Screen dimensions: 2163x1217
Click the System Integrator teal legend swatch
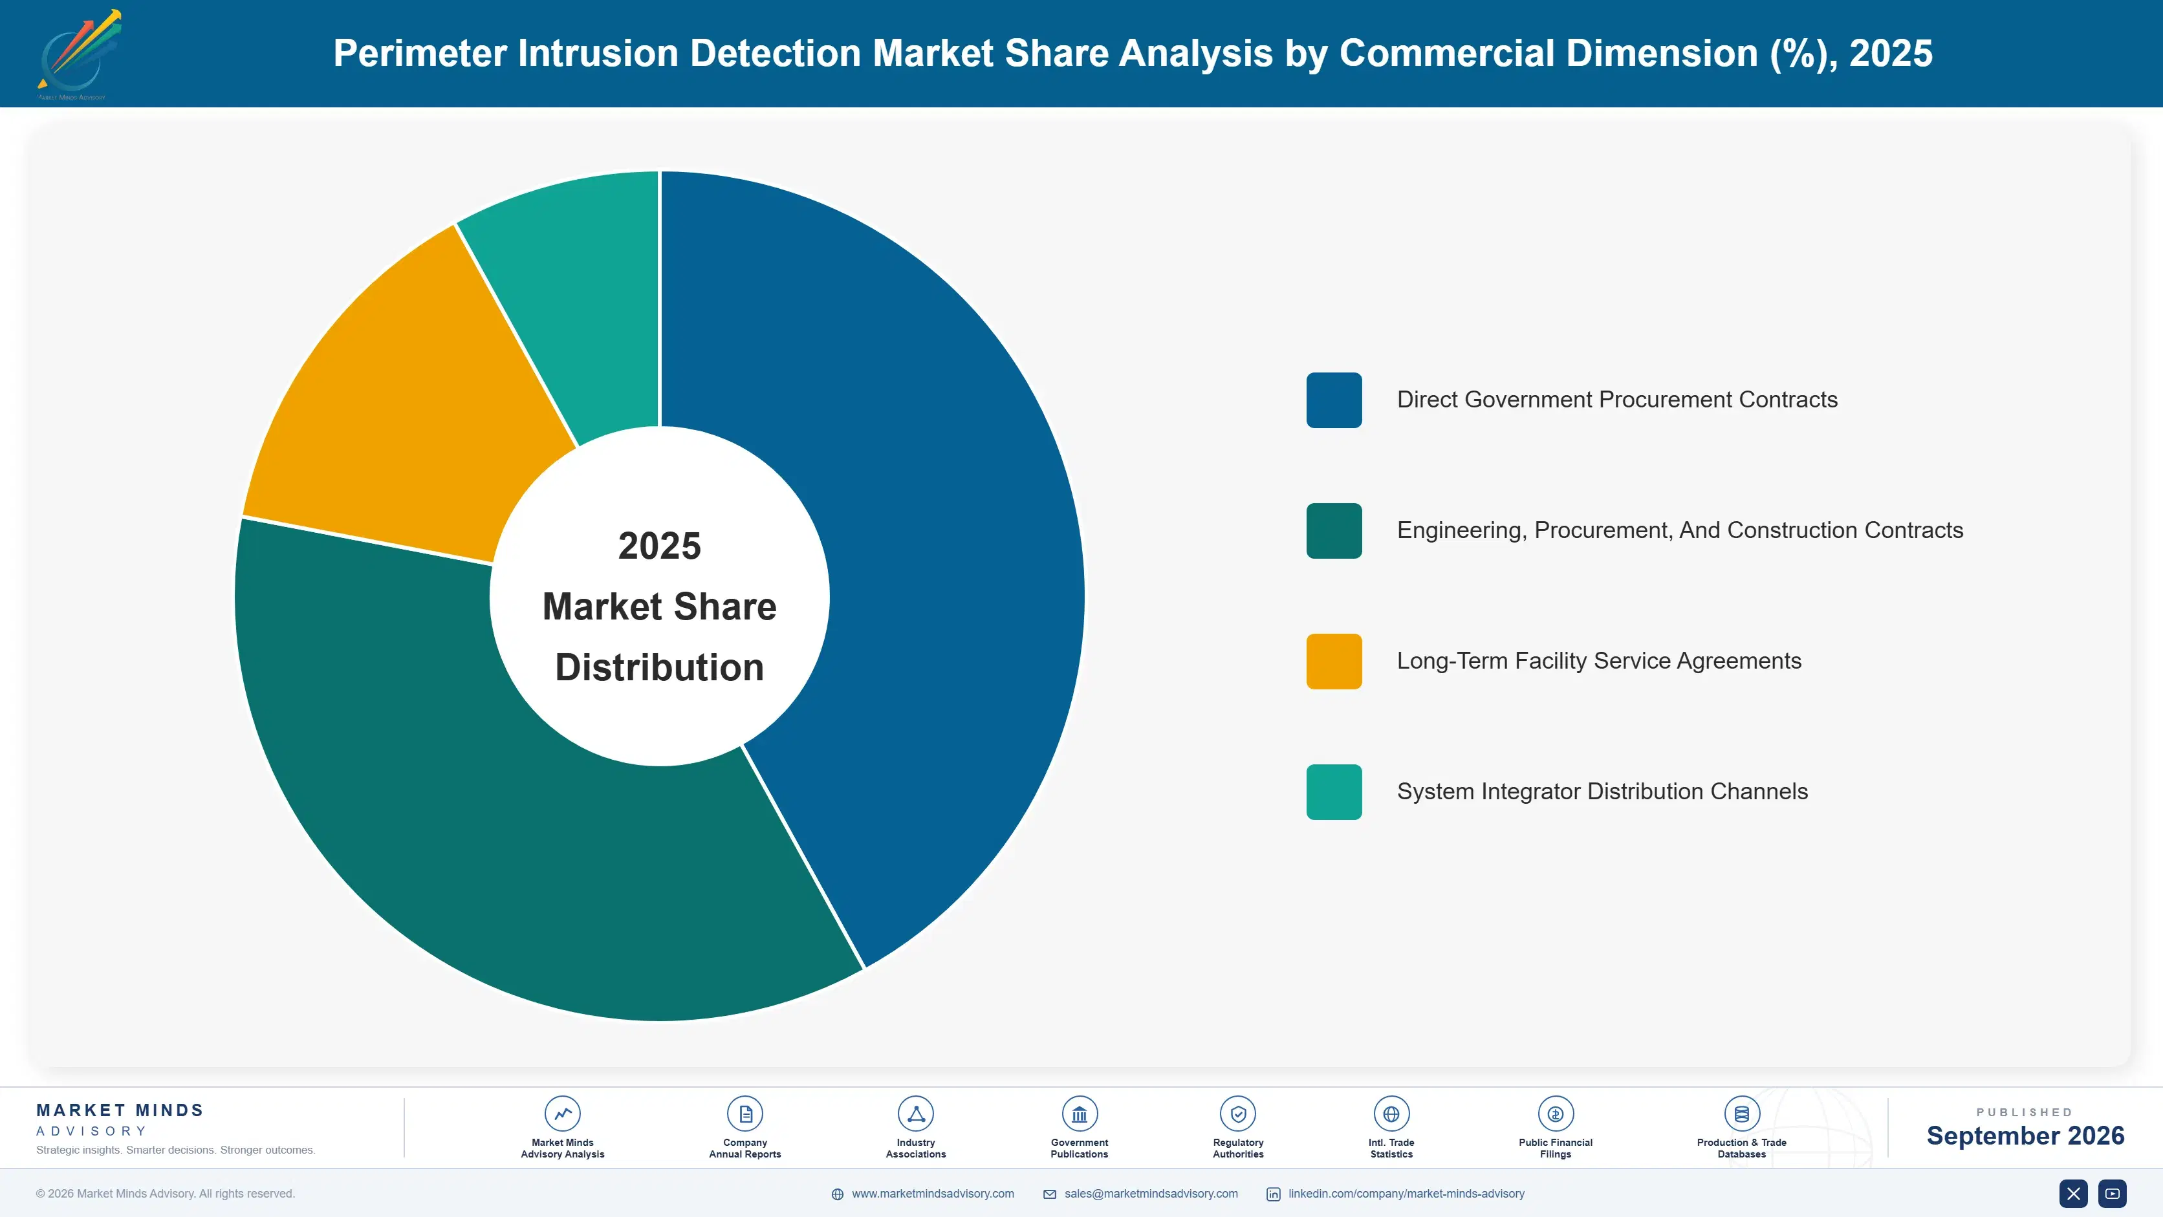point(1334,792)
